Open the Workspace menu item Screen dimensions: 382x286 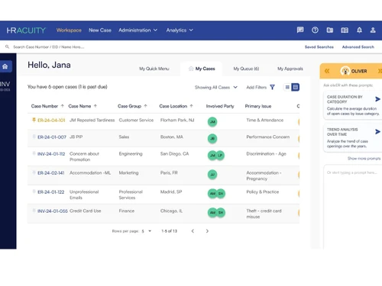(69, 31)
